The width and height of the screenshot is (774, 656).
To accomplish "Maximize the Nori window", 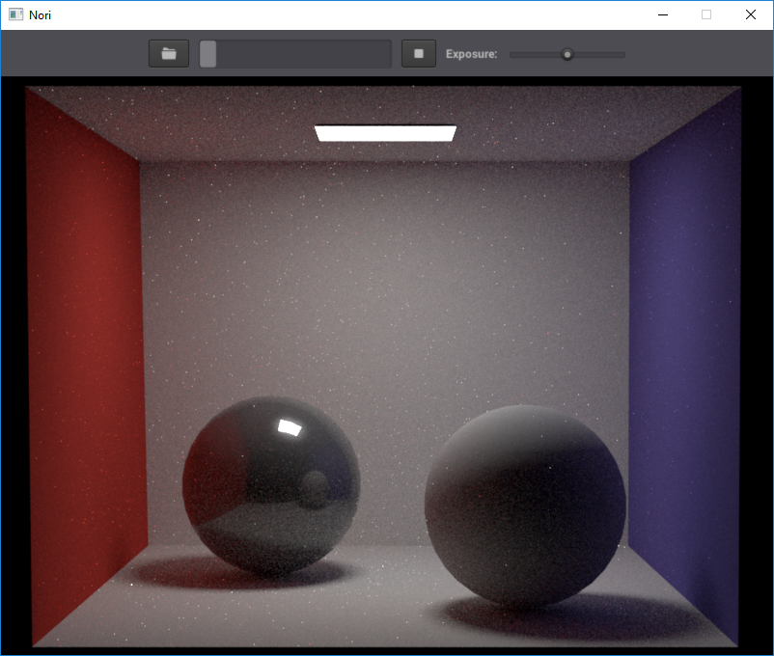I will (706, 14).
